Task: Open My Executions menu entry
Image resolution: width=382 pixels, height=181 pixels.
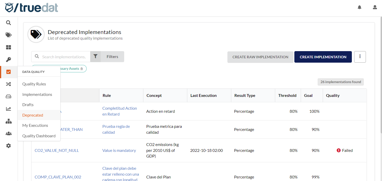Action: [x=35, y=125]
